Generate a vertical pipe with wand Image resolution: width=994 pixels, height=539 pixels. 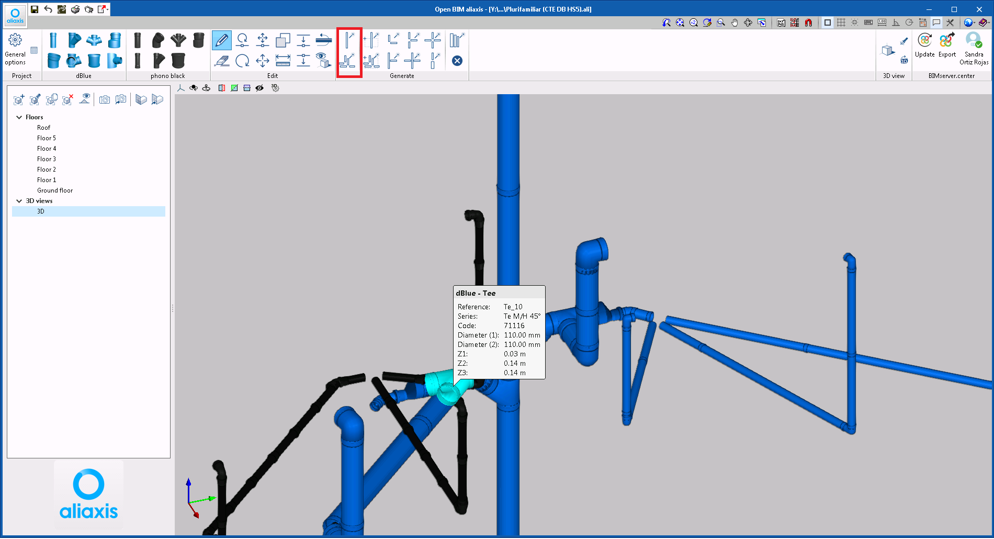click(349, 40)
